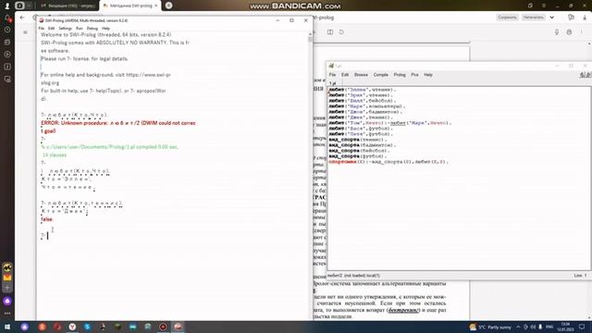Open Skype icon on the taskbar

87,327
